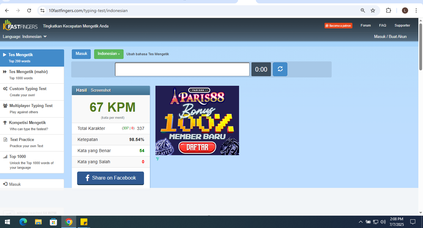This screenshot has height=228, width=423.
Task: Open notification center icon
Action: (x=412, y=222)
